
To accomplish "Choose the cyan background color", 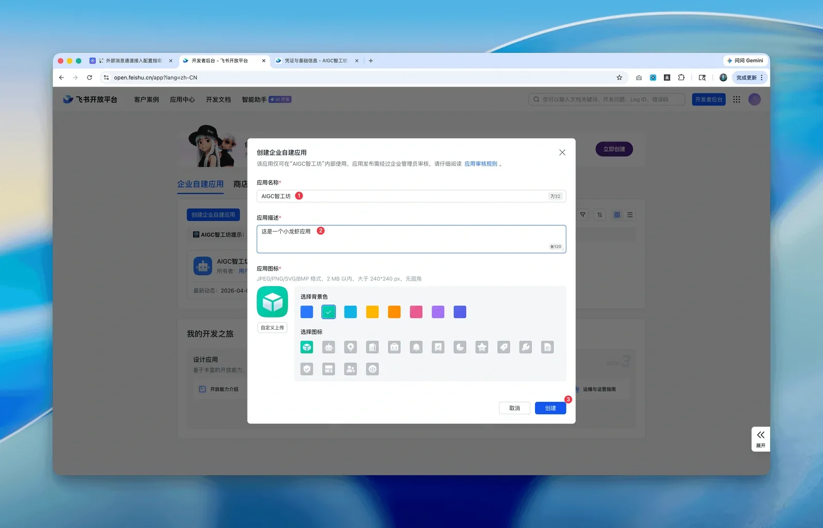I will point(350,312).
